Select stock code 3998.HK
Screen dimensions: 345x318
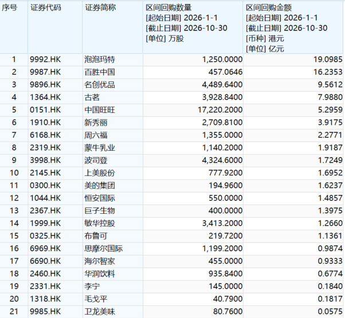45,160
